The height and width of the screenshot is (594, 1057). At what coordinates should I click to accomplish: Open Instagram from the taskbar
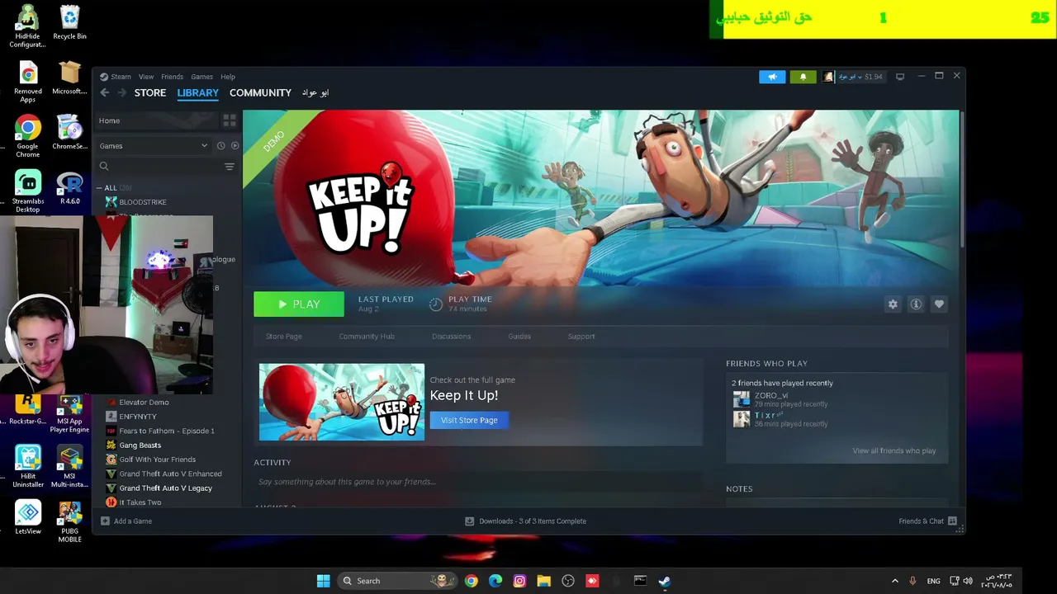pos(519,581)
